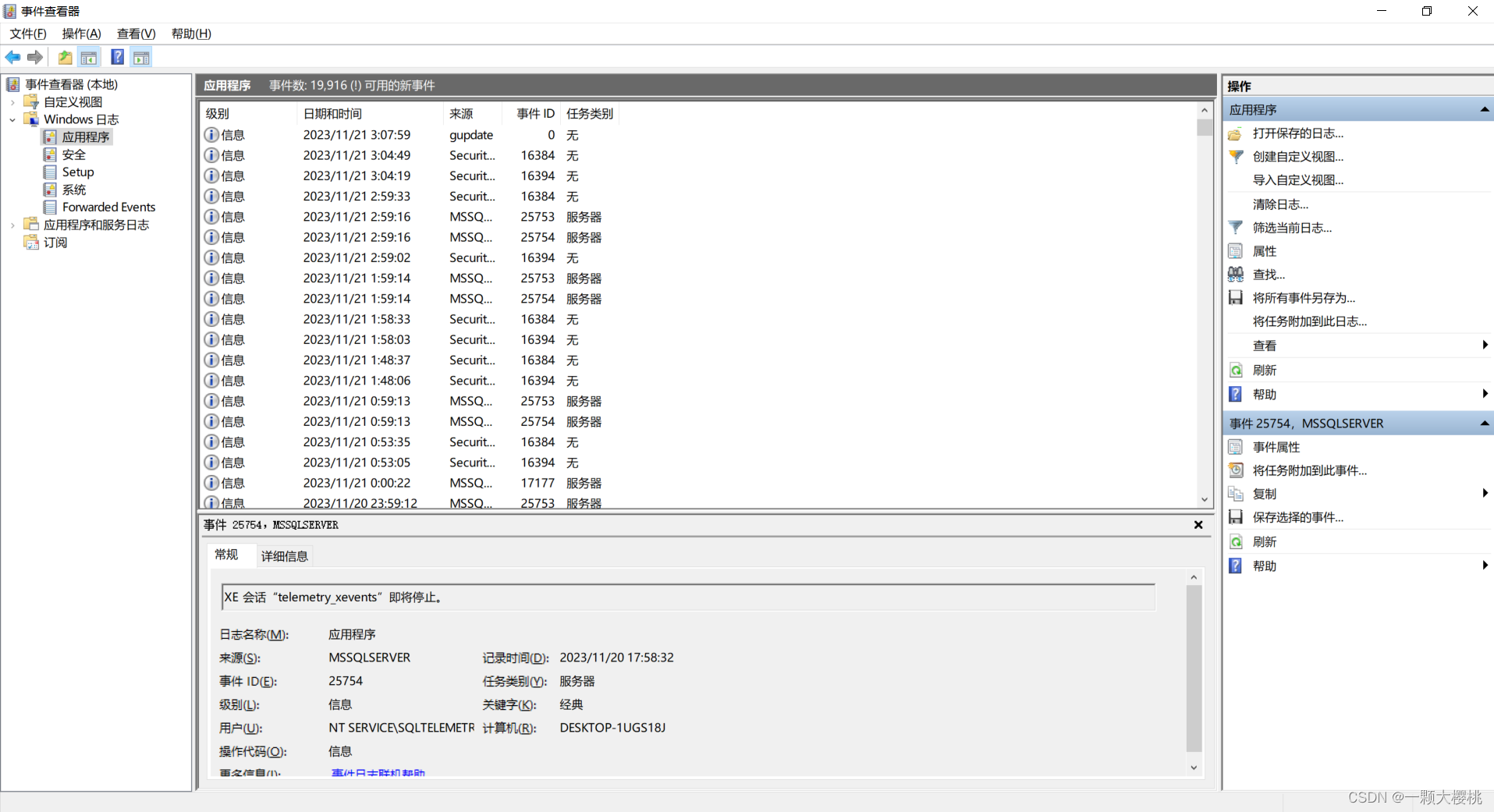Screen dimensions: 1494x812
Task: Sort by the 事件 ID column header
Action: [531, 114]
